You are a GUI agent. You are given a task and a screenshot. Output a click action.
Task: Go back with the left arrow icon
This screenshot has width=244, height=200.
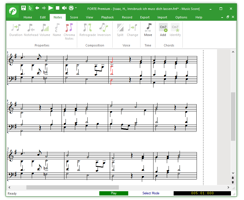coord(37,8)
